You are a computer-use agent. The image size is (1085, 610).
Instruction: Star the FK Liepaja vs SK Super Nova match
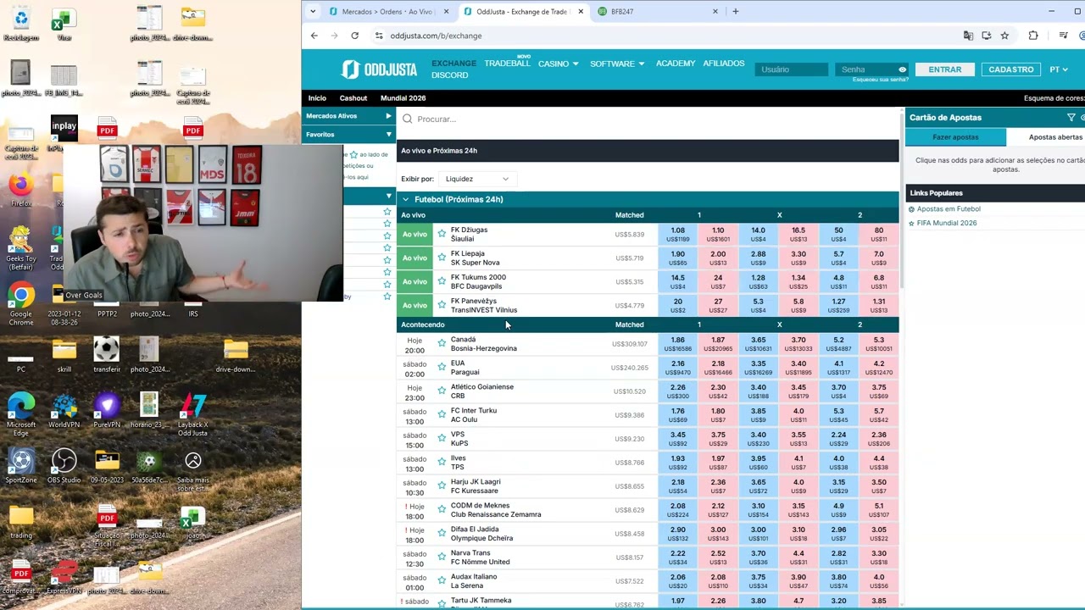pos(442,258)
